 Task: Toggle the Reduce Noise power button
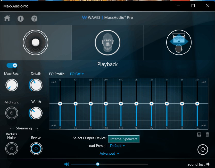click(12, 148)
